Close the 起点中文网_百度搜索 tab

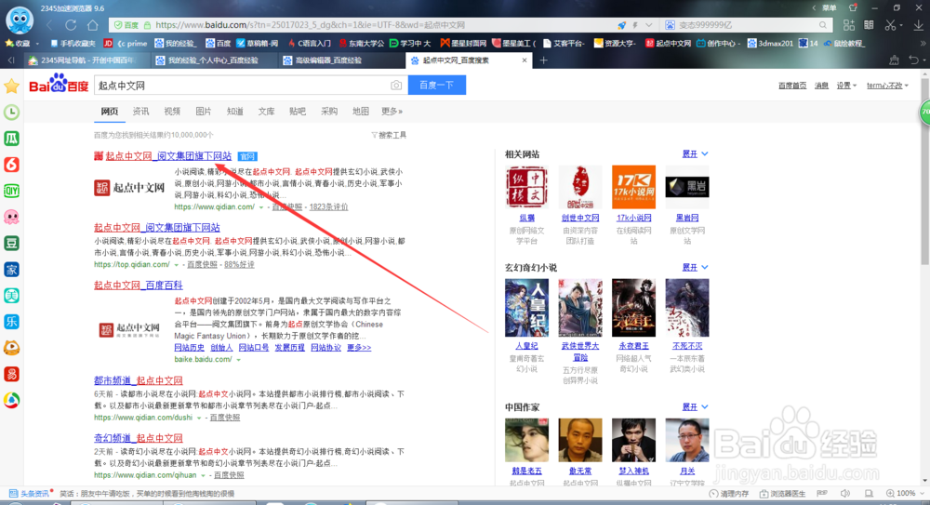(x=525, y=60)
